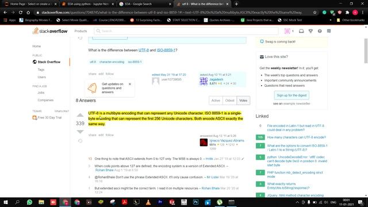Viewport: 368px width, 207px height.
Task: Open the Products menu
Action: tap(80, 31)
